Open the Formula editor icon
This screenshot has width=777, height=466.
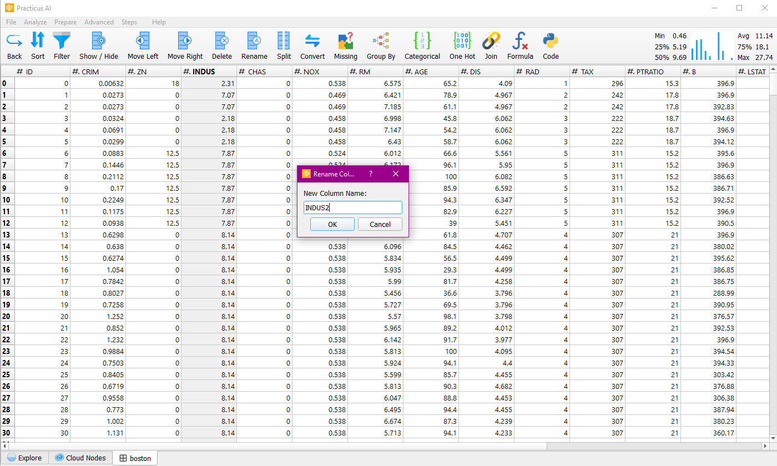520,41
